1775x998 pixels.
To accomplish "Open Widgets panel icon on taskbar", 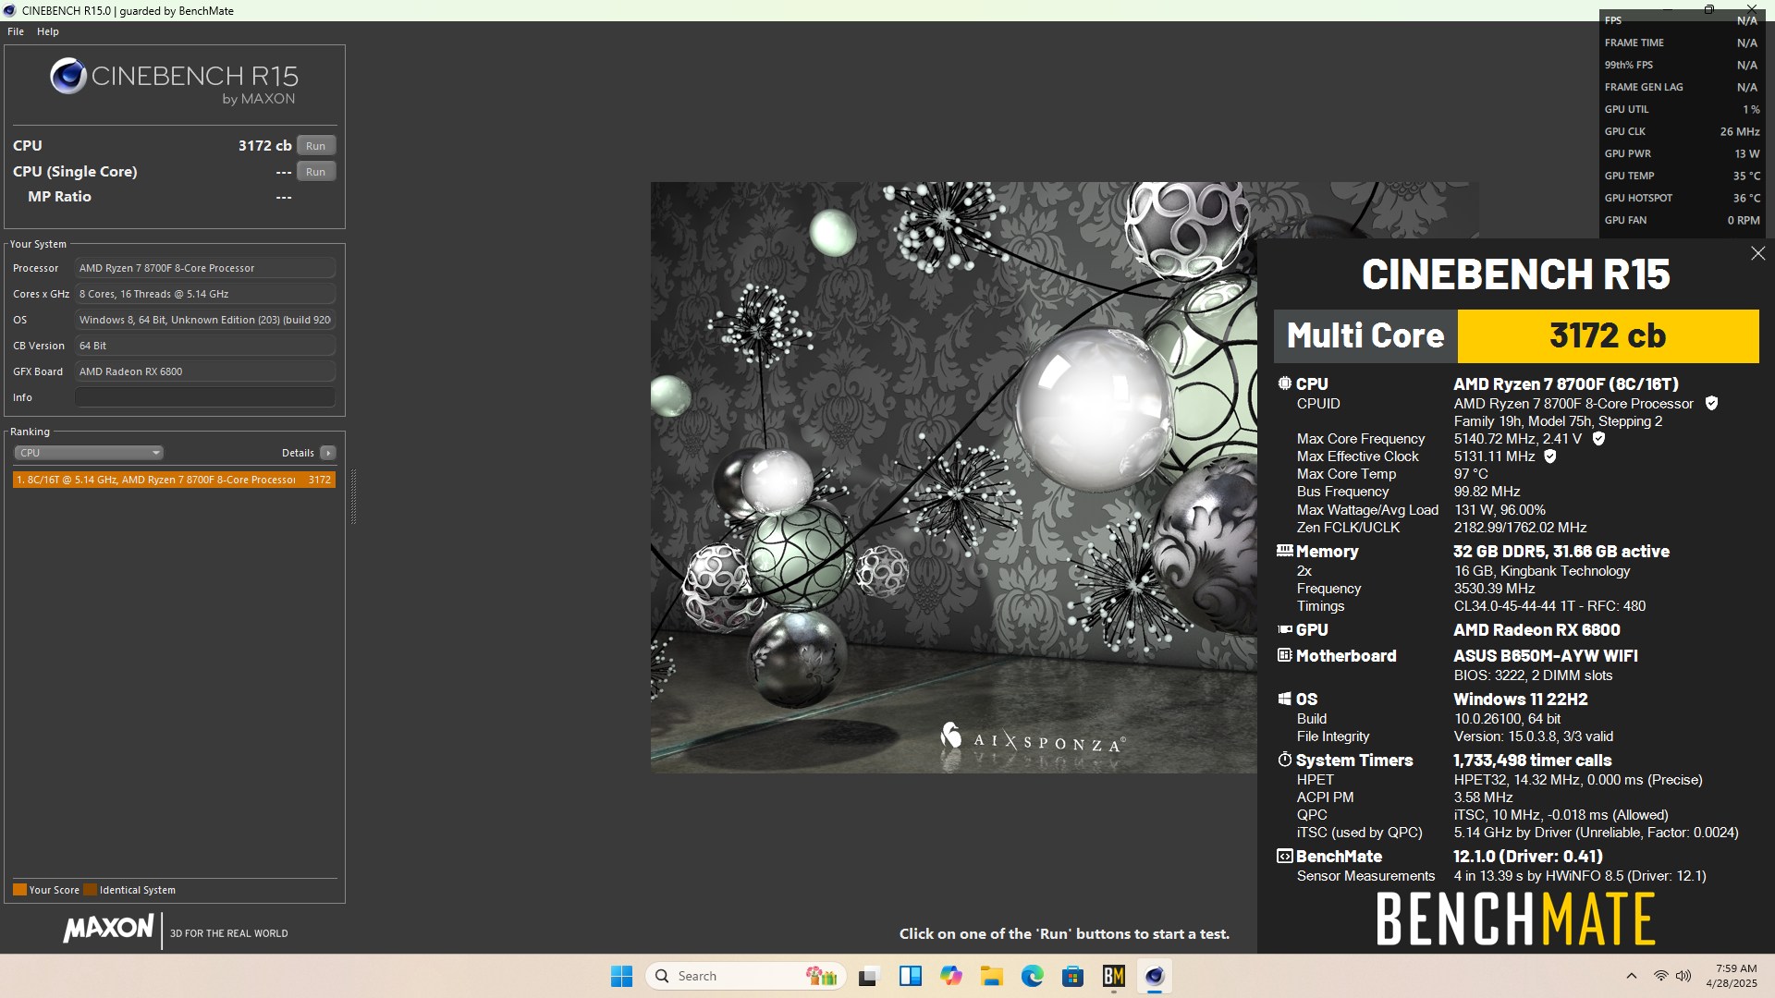I will 911,976.
